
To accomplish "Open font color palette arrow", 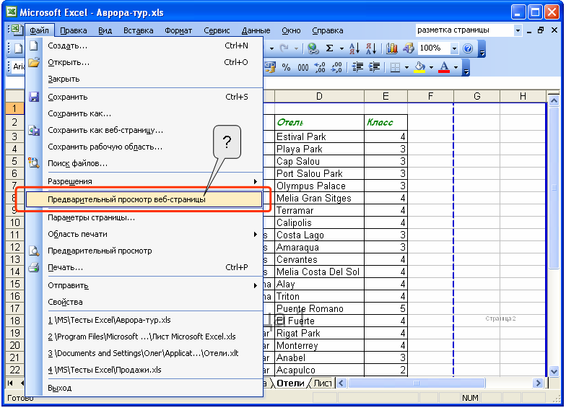I will point(456,68).
